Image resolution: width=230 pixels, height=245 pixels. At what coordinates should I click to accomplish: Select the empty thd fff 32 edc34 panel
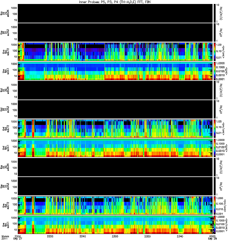115,90
